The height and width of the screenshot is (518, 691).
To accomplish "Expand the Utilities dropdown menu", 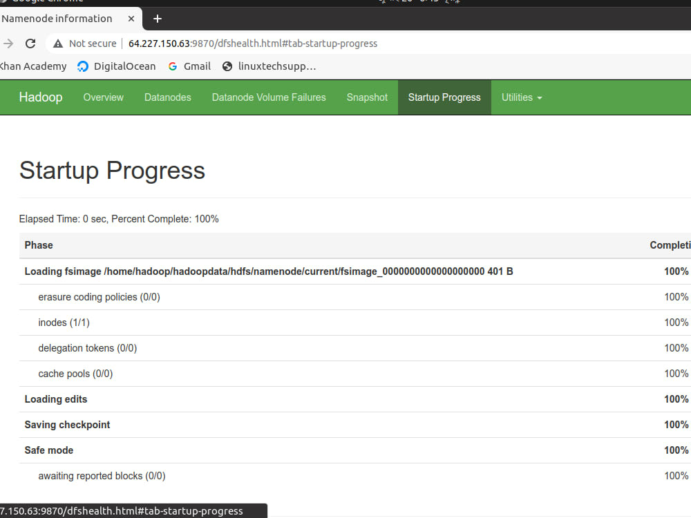I will click(522, 97).
